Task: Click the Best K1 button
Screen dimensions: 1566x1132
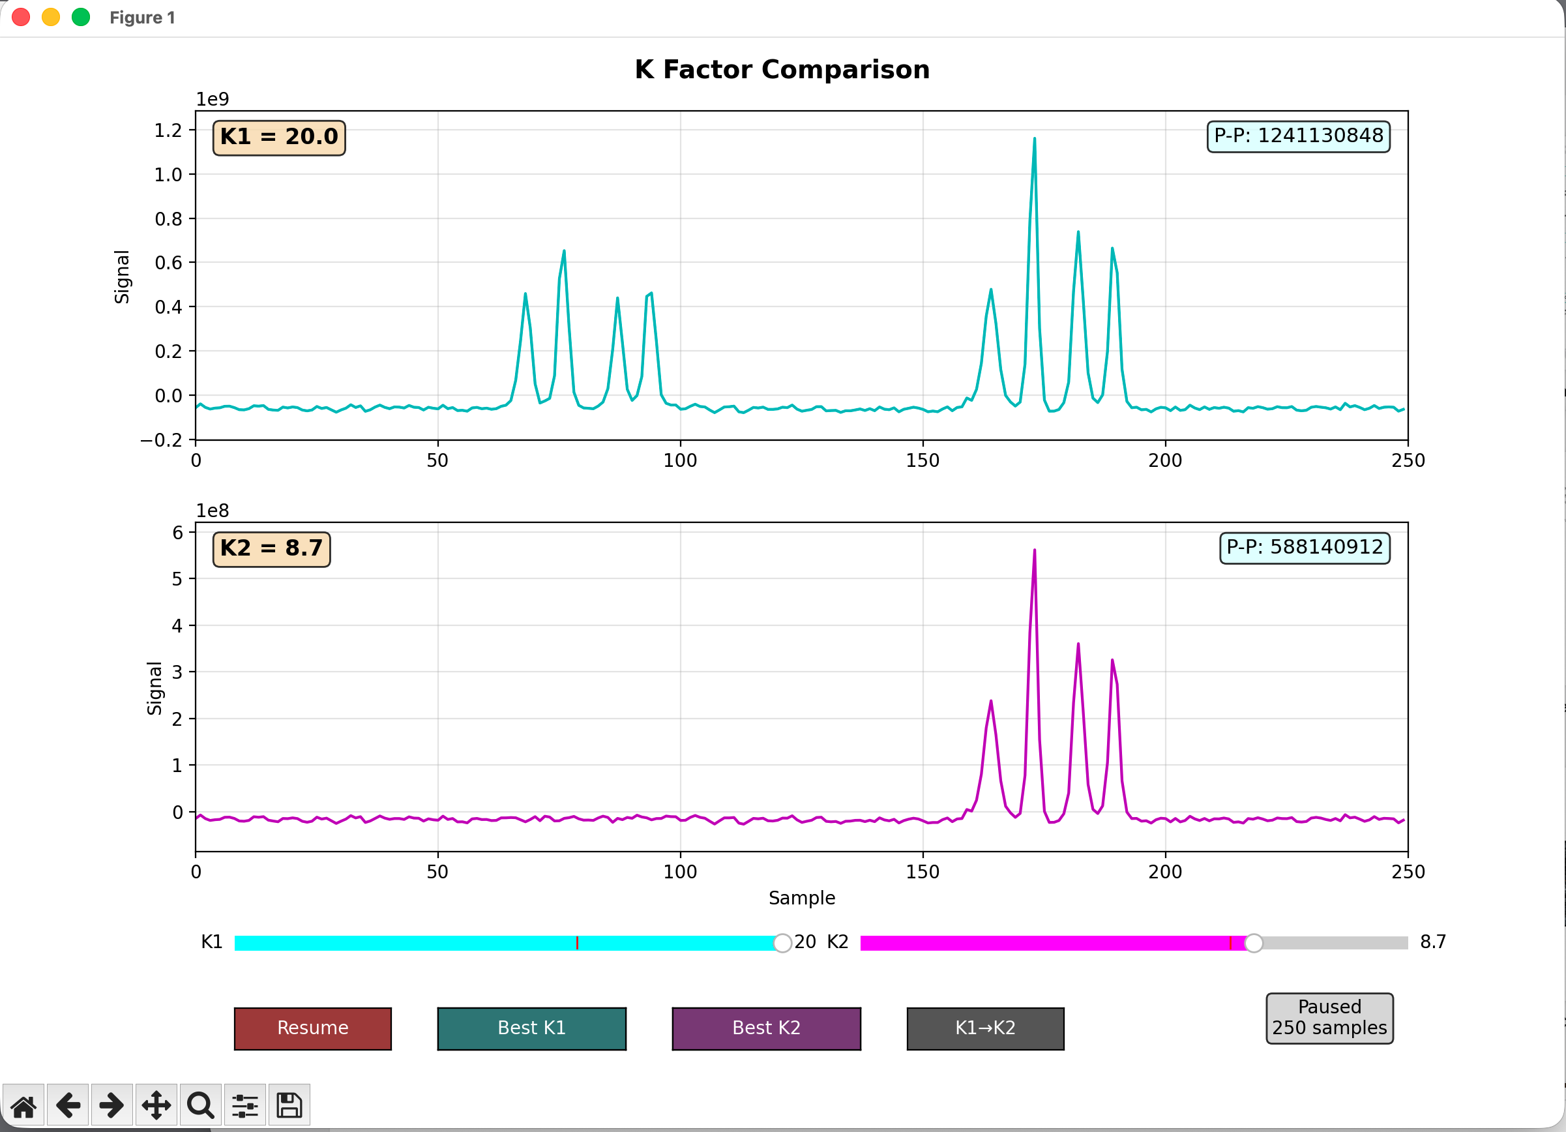Action: coord(531,1028)
